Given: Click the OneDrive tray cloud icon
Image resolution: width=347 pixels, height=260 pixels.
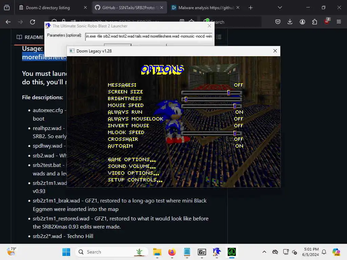Looking at the screenshot, I should [x=275, y=252].
